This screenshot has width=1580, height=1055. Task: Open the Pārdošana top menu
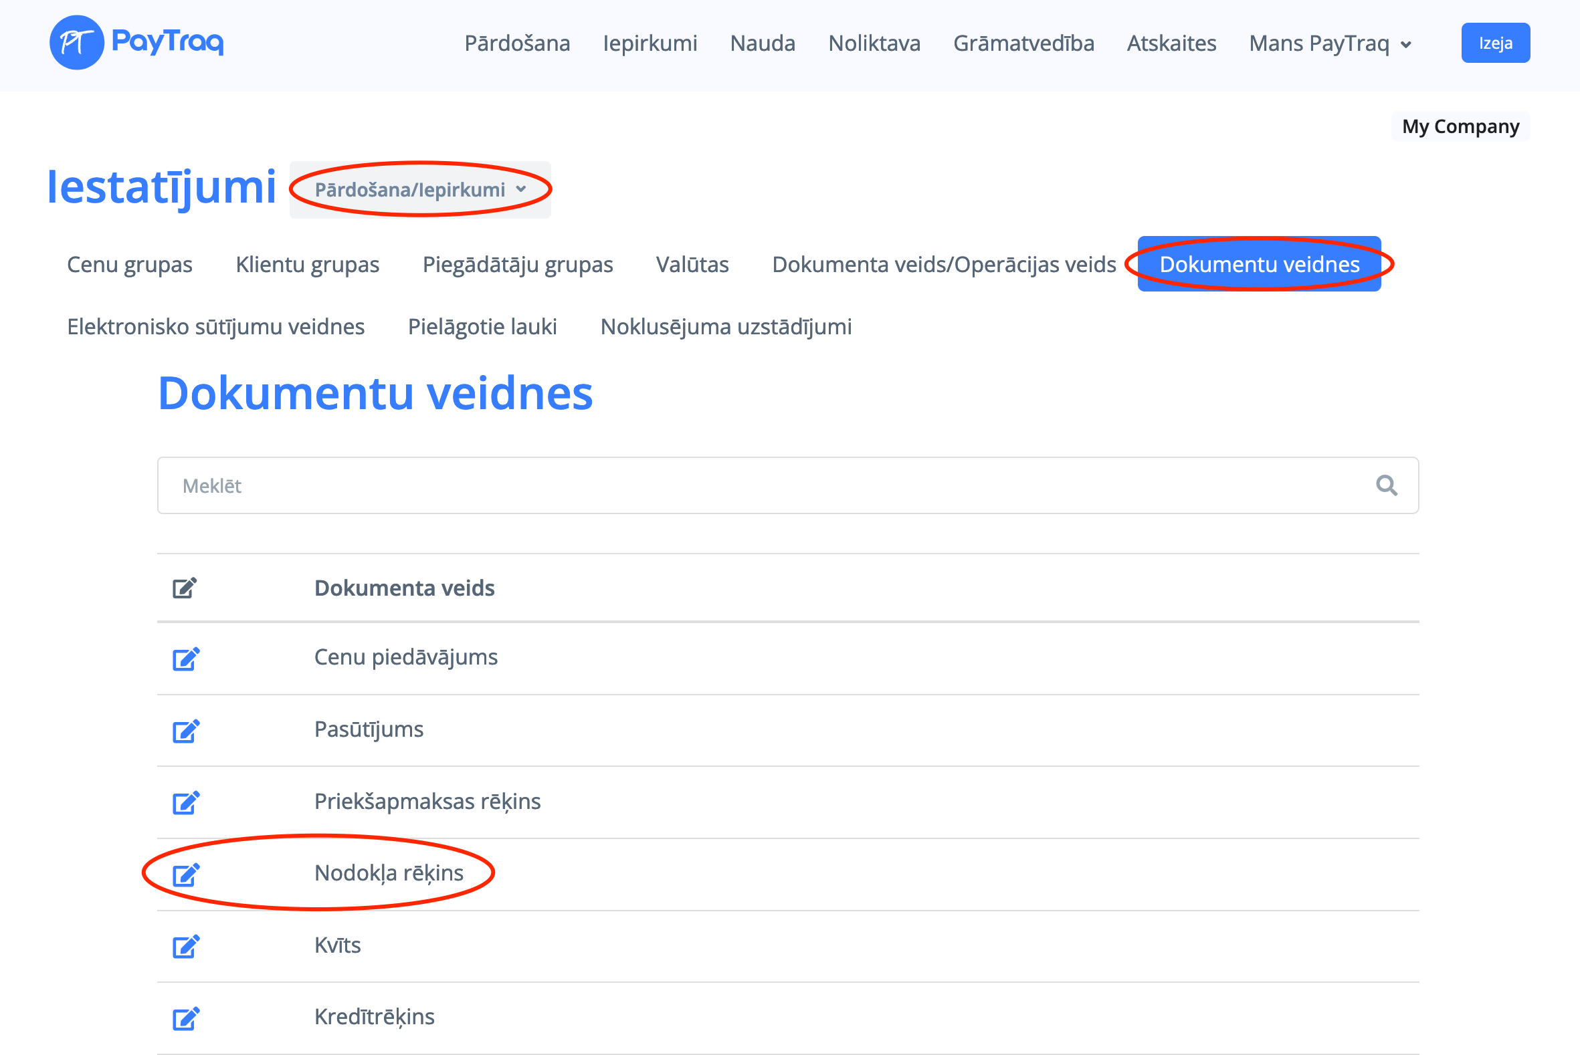point(517,43)
